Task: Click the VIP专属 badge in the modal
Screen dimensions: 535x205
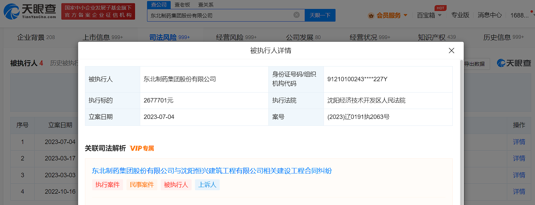Action: tap(141, 148)
